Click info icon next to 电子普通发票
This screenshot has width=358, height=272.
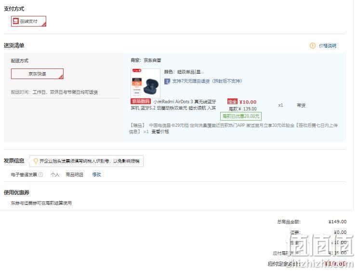[x=40, y=175]
